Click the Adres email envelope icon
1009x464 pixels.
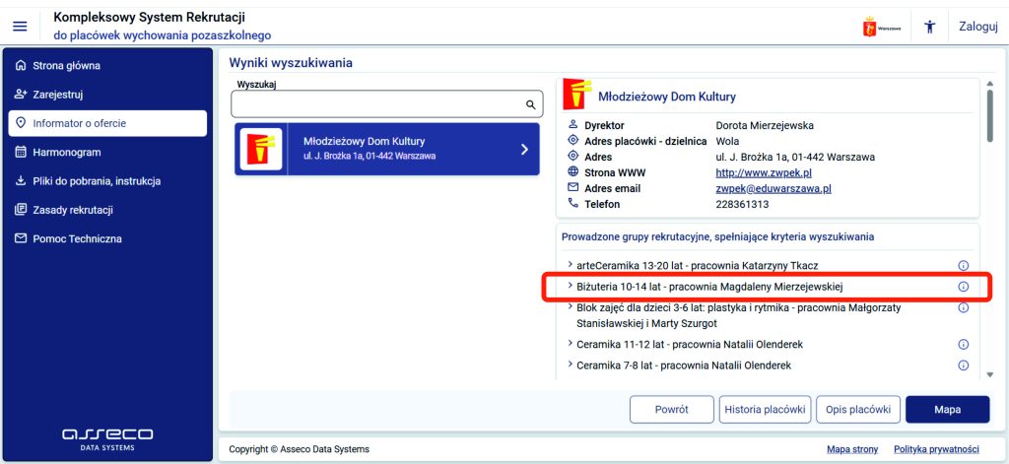pyautogui.click(x=573, y=187)
